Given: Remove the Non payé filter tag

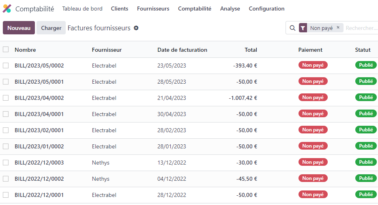Looking at the screenshot, I should 338,28.
